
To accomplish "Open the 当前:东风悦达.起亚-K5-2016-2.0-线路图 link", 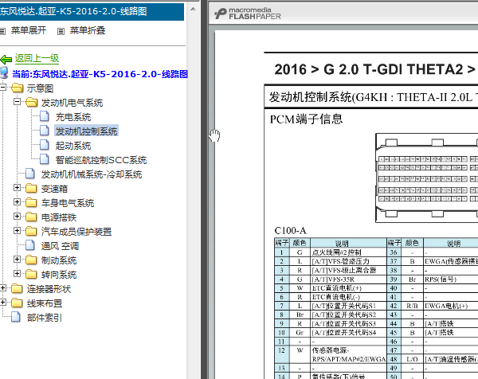I will pos(100,74).
